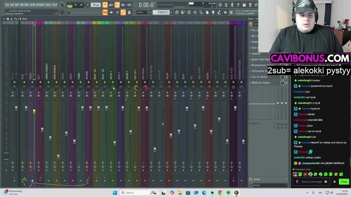This screenshot has height=197, width=351.
Task: Toggle Song/Pattern mode switch
Action: [x=70, y=5]
